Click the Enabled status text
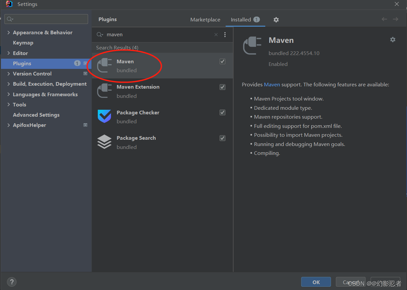 278,64
